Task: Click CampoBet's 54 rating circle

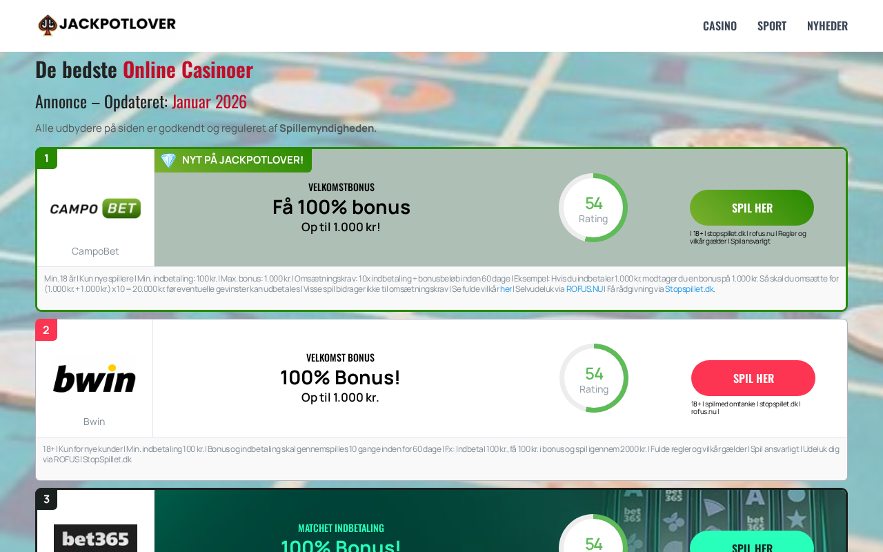Action: 593,208
